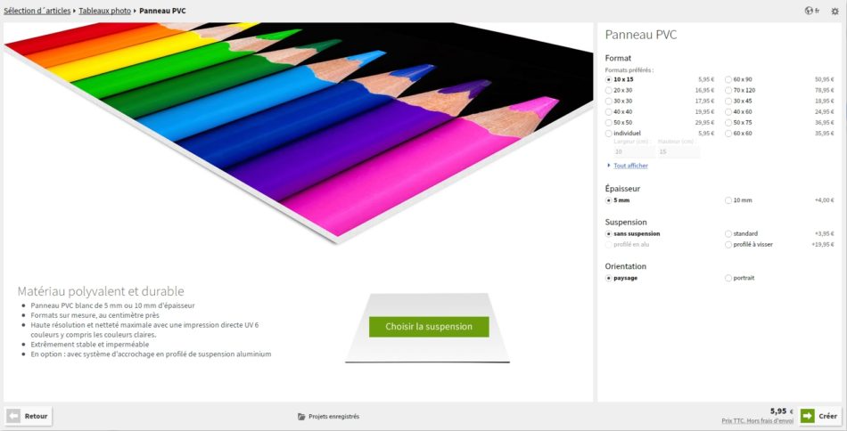Pick the 10 mm thickness option

pyautogui.click(x=728, y=200)
